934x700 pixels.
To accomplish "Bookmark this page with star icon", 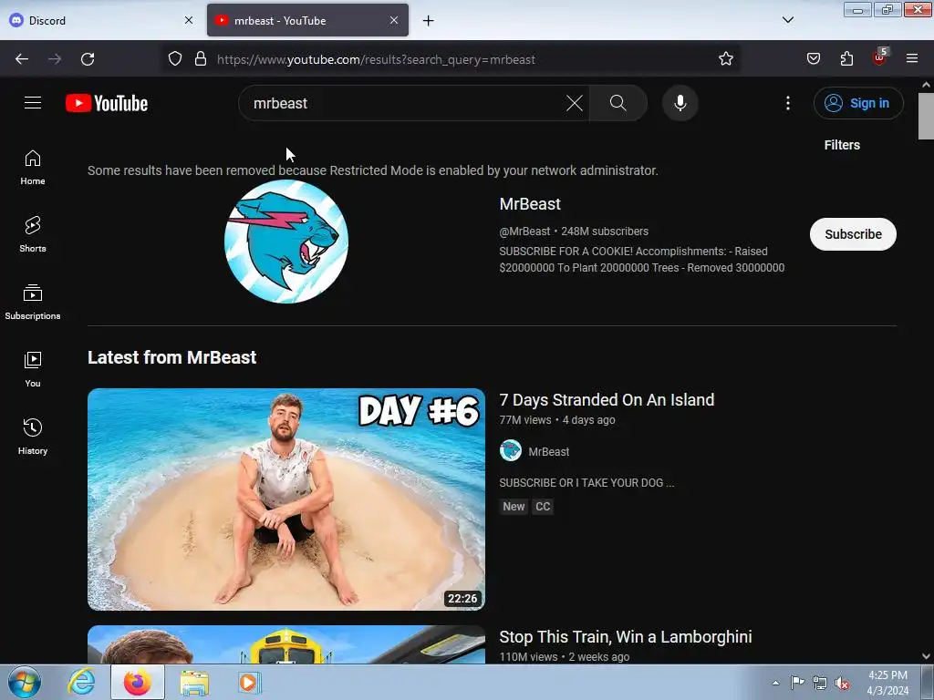I will (x=725, y=59).
